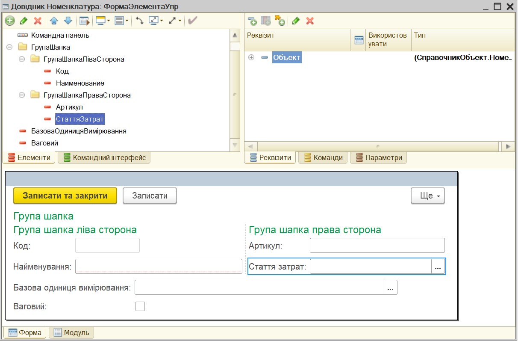Delete selected form element with red X
Screen dimensions: 518x341
(x=38, y=21)
